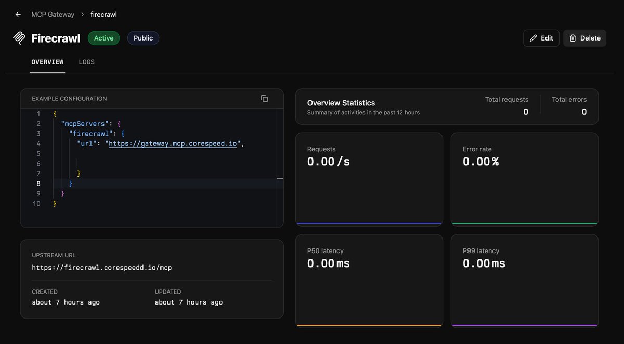Image resolution: width=624 pixels, height=344 pixels.
Task: Open the MCP Gateway breadcrumb
Action: click(x=53, y=15)
